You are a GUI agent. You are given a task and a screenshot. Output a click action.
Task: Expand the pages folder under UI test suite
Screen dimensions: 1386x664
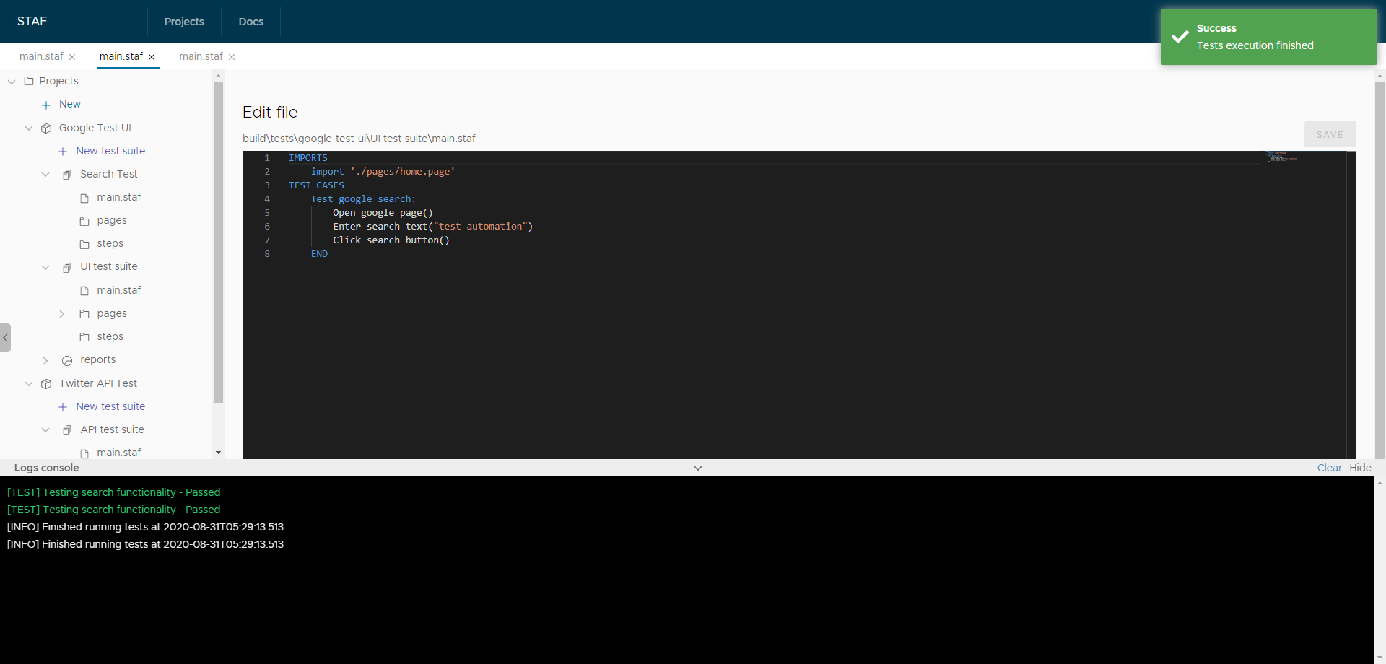[62, 314]
